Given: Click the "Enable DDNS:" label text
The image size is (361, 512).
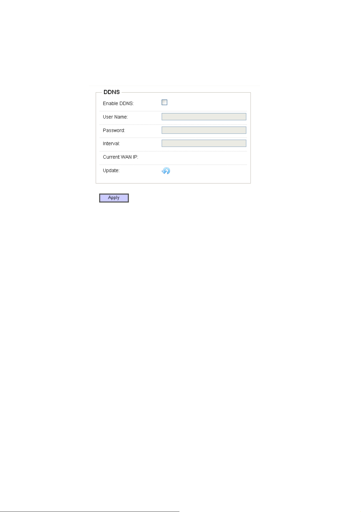Looking at the screenshot, I should click(x=118, y=104).
